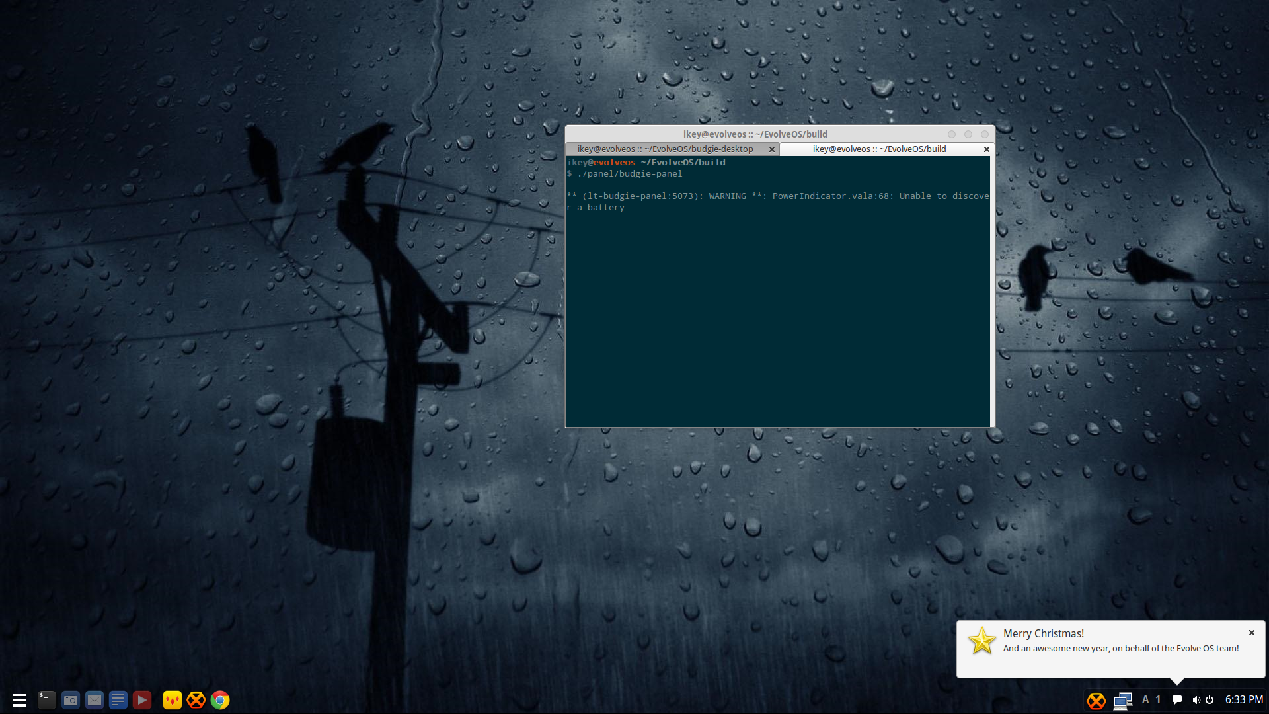
Task: Click the ./panel/budgie-panel command line
Action: pyautogui.click(x=625, y=173)
